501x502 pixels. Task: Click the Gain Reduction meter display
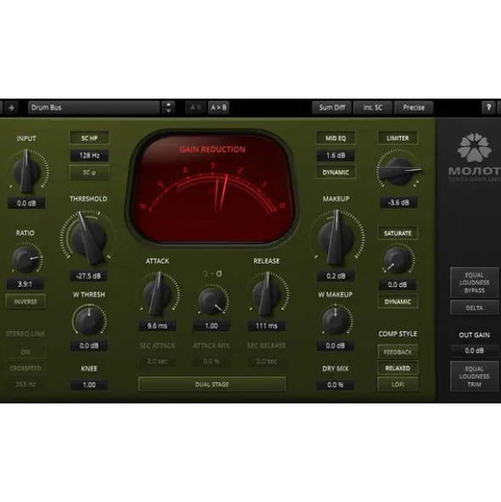[212, 189]
